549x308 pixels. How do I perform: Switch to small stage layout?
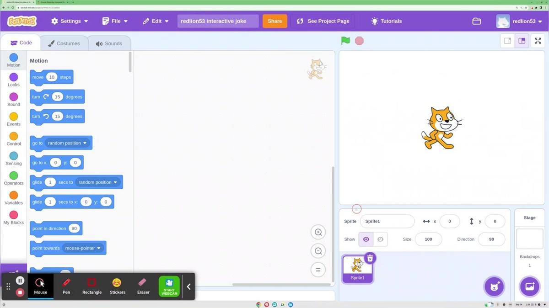click(x=507, y=41)
